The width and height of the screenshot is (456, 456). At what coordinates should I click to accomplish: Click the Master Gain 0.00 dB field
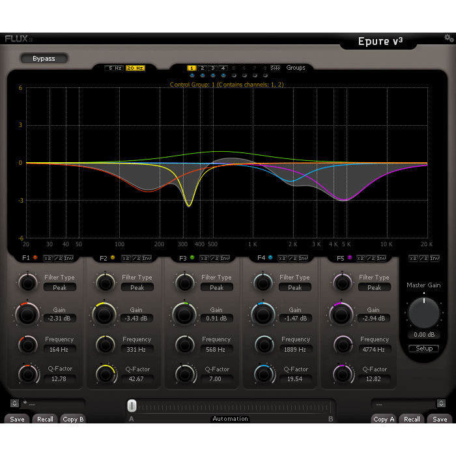click(424, 334)
